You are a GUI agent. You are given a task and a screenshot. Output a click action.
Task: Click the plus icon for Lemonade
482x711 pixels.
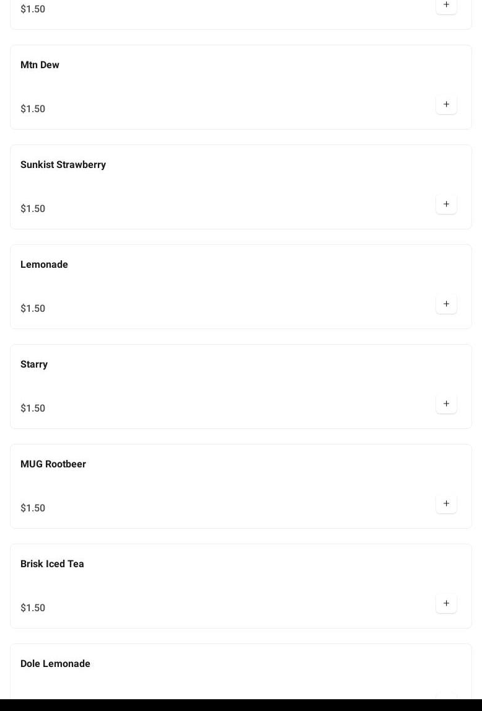[446, 304]
